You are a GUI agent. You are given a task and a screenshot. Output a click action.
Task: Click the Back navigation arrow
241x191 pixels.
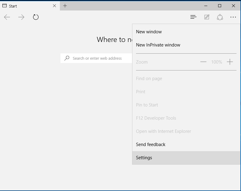point(7,17)
